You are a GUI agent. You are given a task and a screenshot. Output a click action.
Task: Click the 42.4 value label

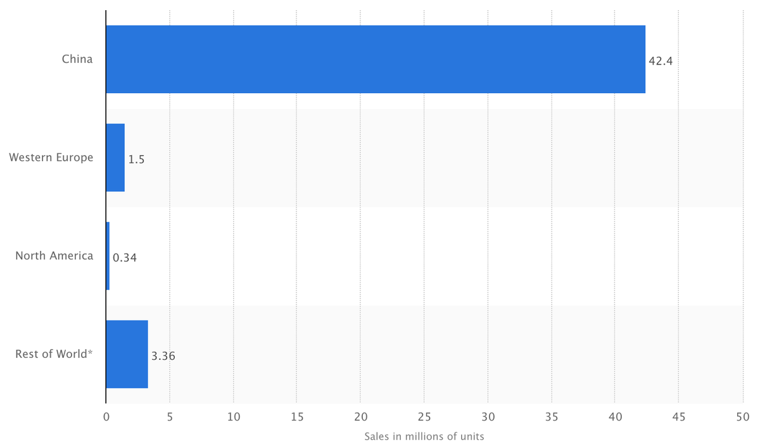click(x=661, y=61)
